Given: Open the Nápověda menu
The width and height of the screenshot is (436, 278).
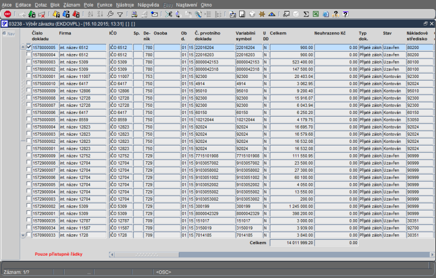Looking at the screenshot, I should pyautogui.click(x=148, y=5).
